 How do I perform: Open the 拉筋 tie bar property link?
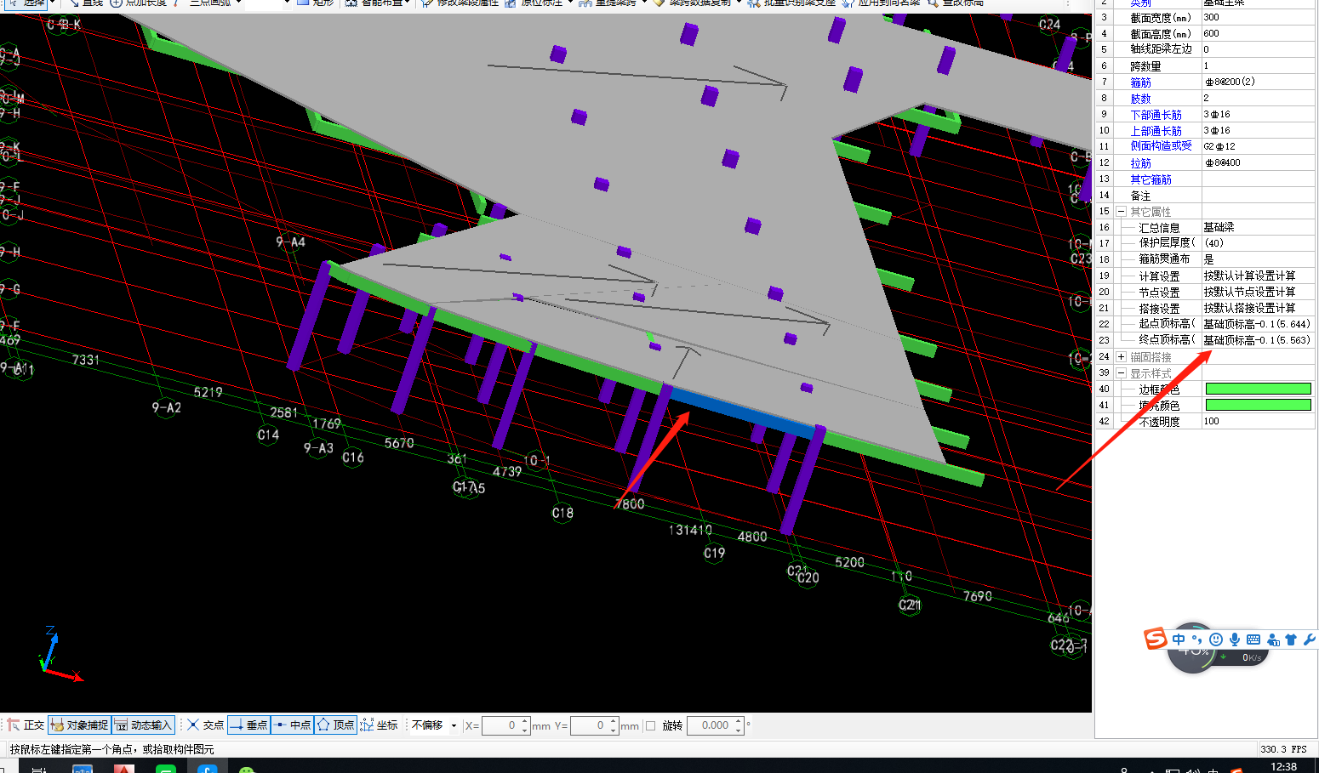1140,163
